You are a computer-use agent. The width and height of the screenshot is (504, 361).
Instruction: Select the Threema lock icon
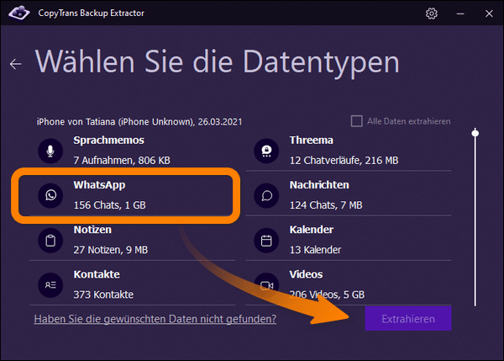(x=266, y=151)
